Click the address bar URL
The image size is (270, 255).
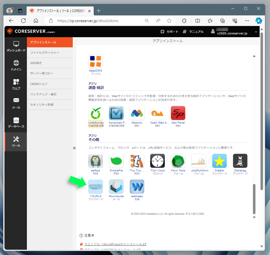tap(88, 21)
